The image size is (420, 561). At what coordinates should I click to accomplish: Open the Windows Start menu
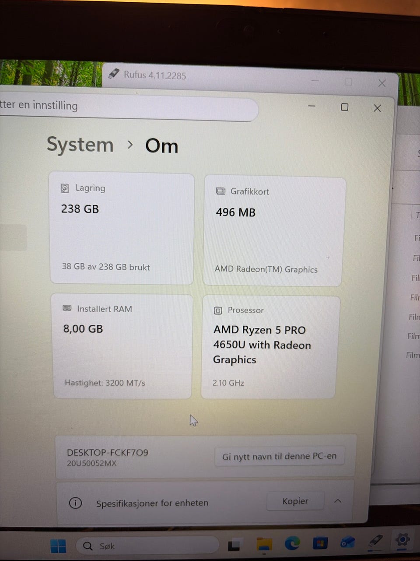point(58,546)
